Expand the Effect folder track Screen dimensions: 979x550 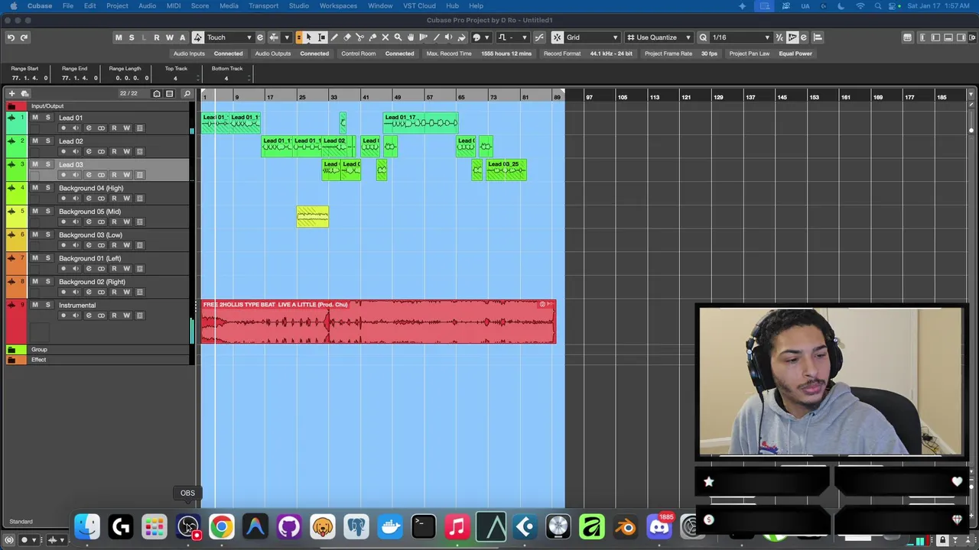pos(11,360)
